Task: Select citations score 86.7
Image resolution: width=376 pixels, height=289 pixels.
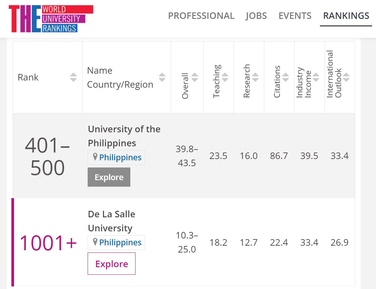Action: click(x=279, y=156)
